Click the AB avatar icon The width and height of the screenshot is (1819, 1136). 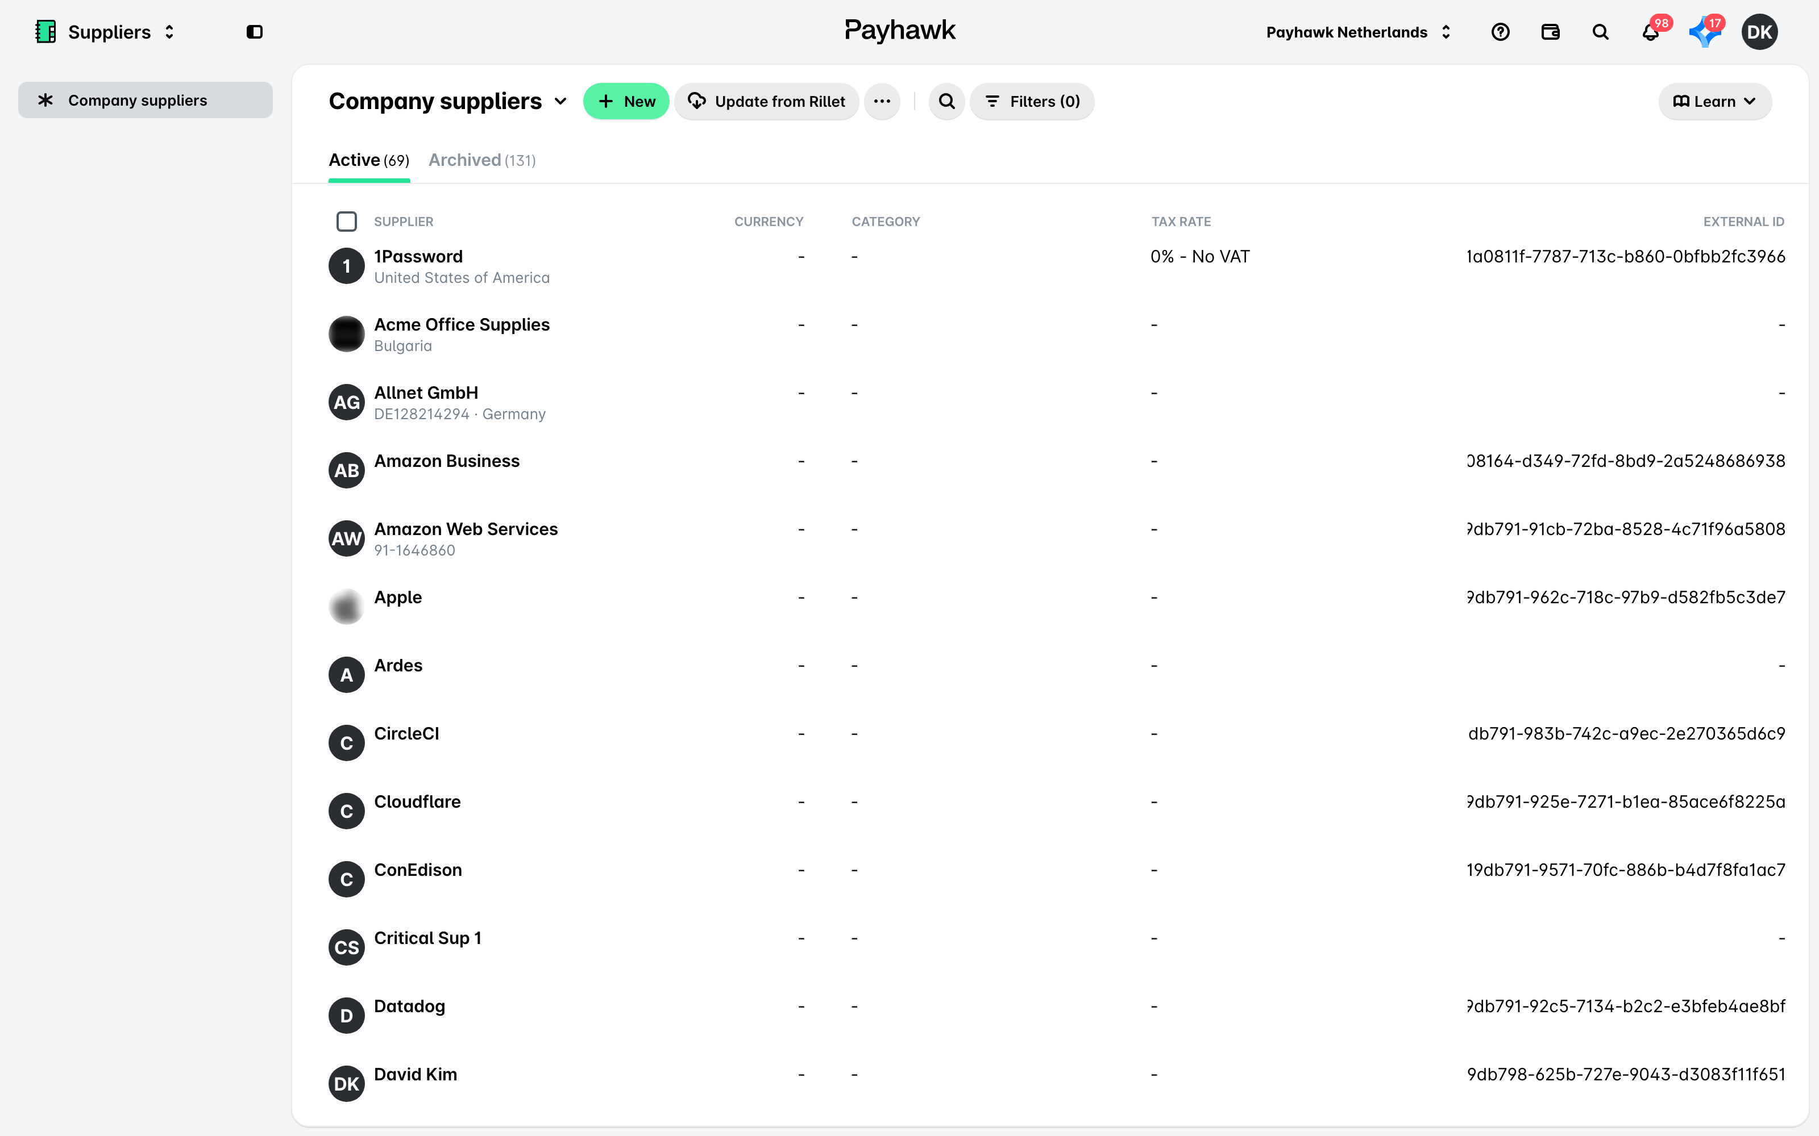(347, 470)
